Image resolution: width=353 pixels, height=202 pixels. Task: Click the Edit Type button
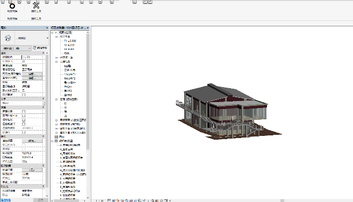tap(40, 48)
